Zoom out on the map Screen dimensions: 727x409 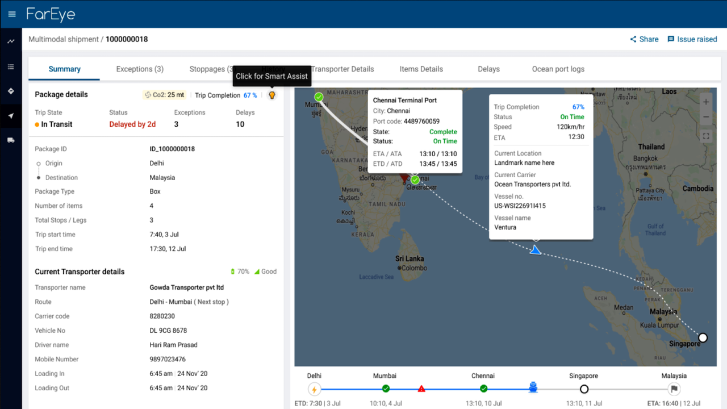[x=706, y=117]
